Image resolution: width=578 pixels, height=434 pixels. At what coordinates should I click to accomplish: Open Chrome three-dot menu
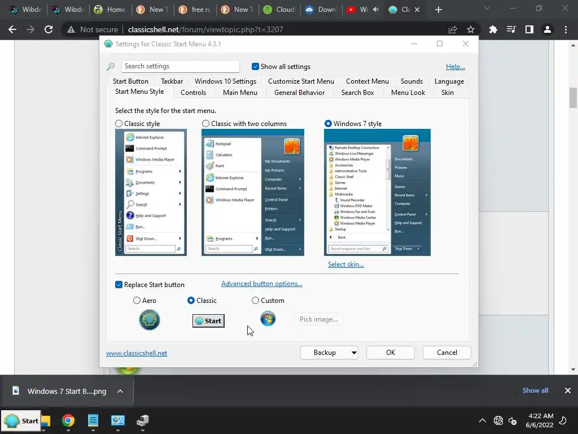point(566,29)
